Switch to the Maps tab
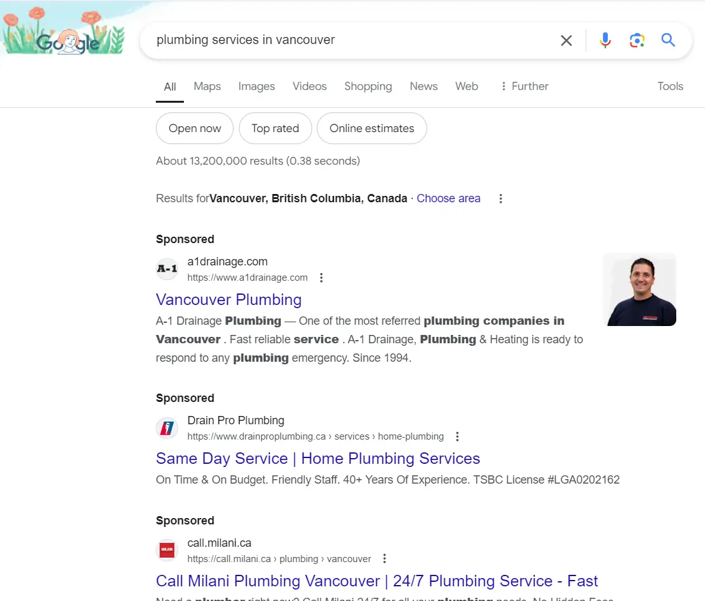 click(x=208, y=86)
